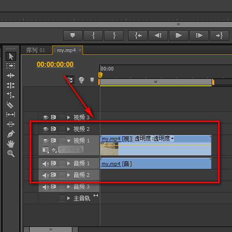Click the work area bar center grip
232x232 pixels.
(x=155, y=82)
